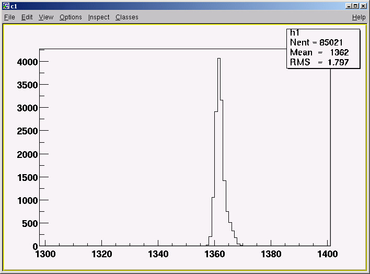Open the File menu

10,17
